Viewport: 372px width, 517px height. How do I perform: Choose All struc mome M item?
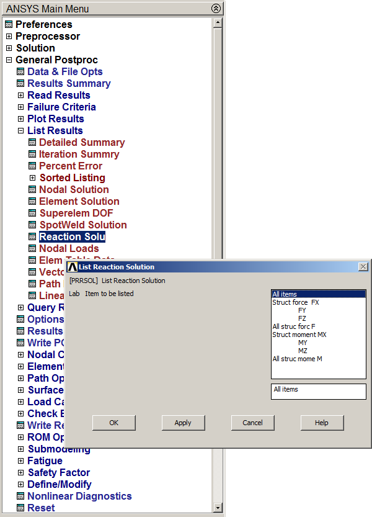[x=297, y=359]
